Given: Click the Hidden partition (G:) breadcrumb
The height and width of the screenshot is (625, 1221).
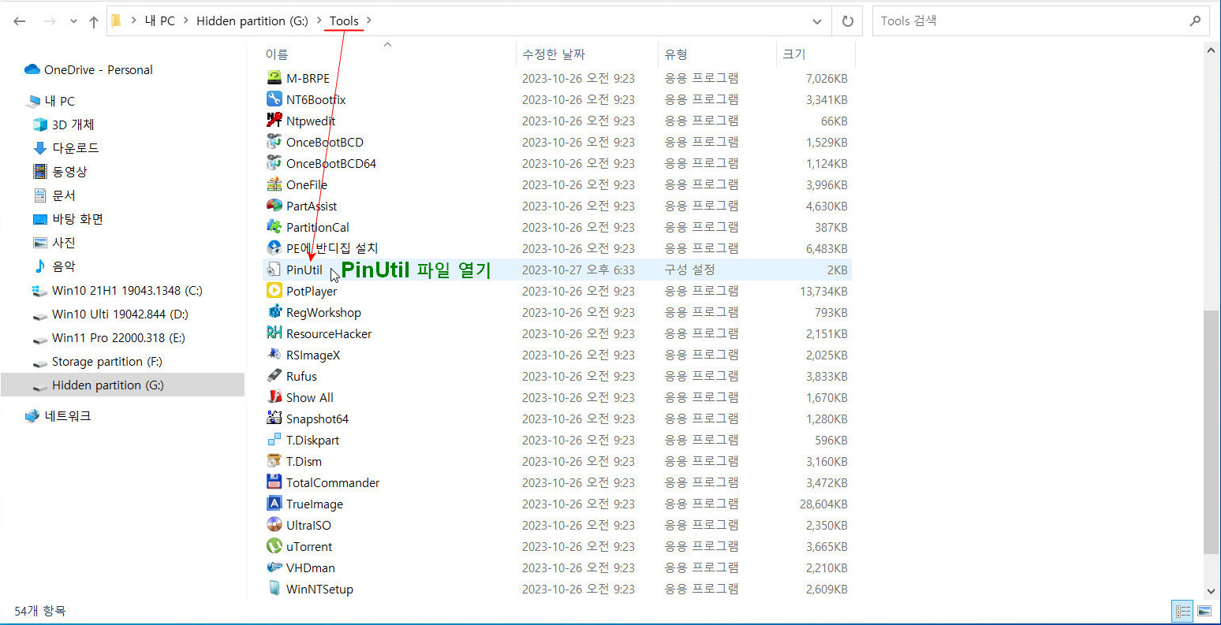Looking at the screenshot, I should coord(252,21).
